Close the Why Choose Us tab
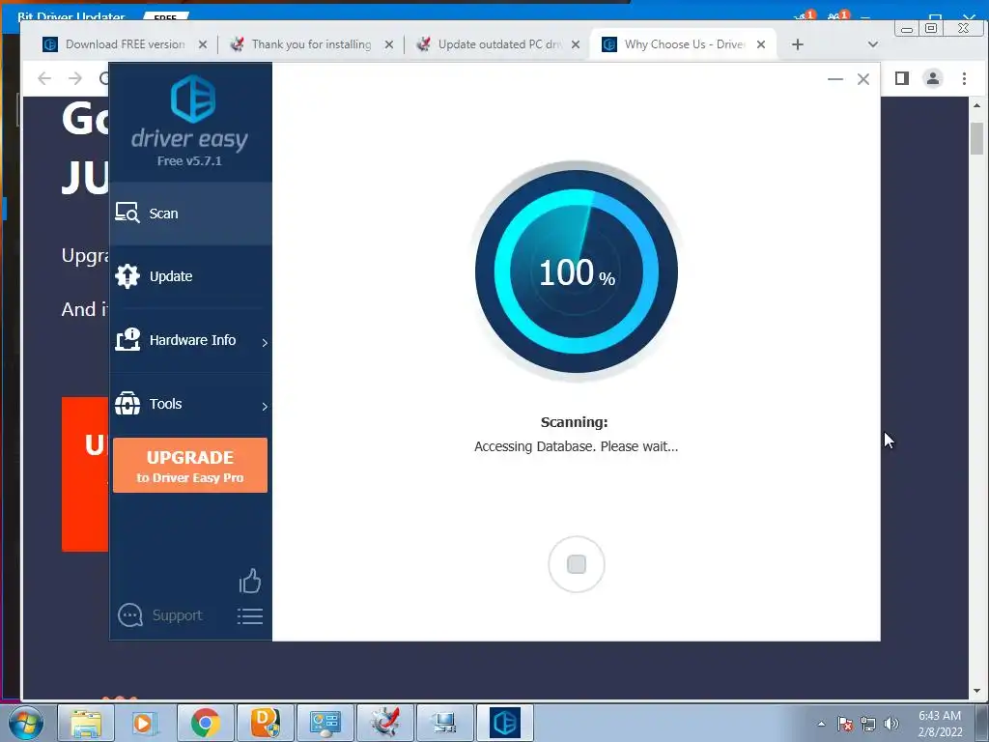989x742 pixels. tap(761, 44)
